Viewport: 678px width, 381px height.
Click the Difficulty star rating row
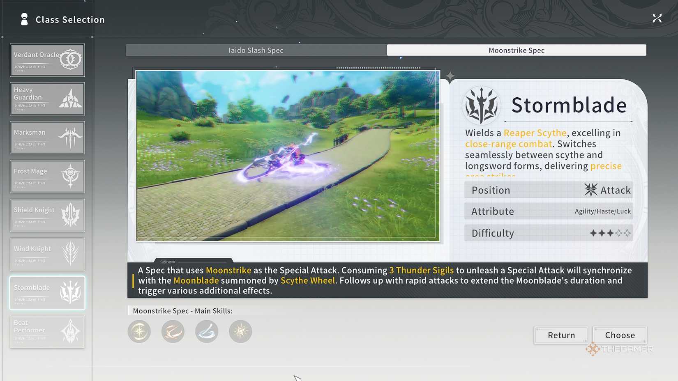point(548,233)
